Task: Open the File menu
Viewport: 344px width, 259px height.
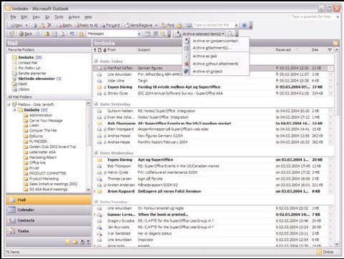Action: tap(14, 17)
